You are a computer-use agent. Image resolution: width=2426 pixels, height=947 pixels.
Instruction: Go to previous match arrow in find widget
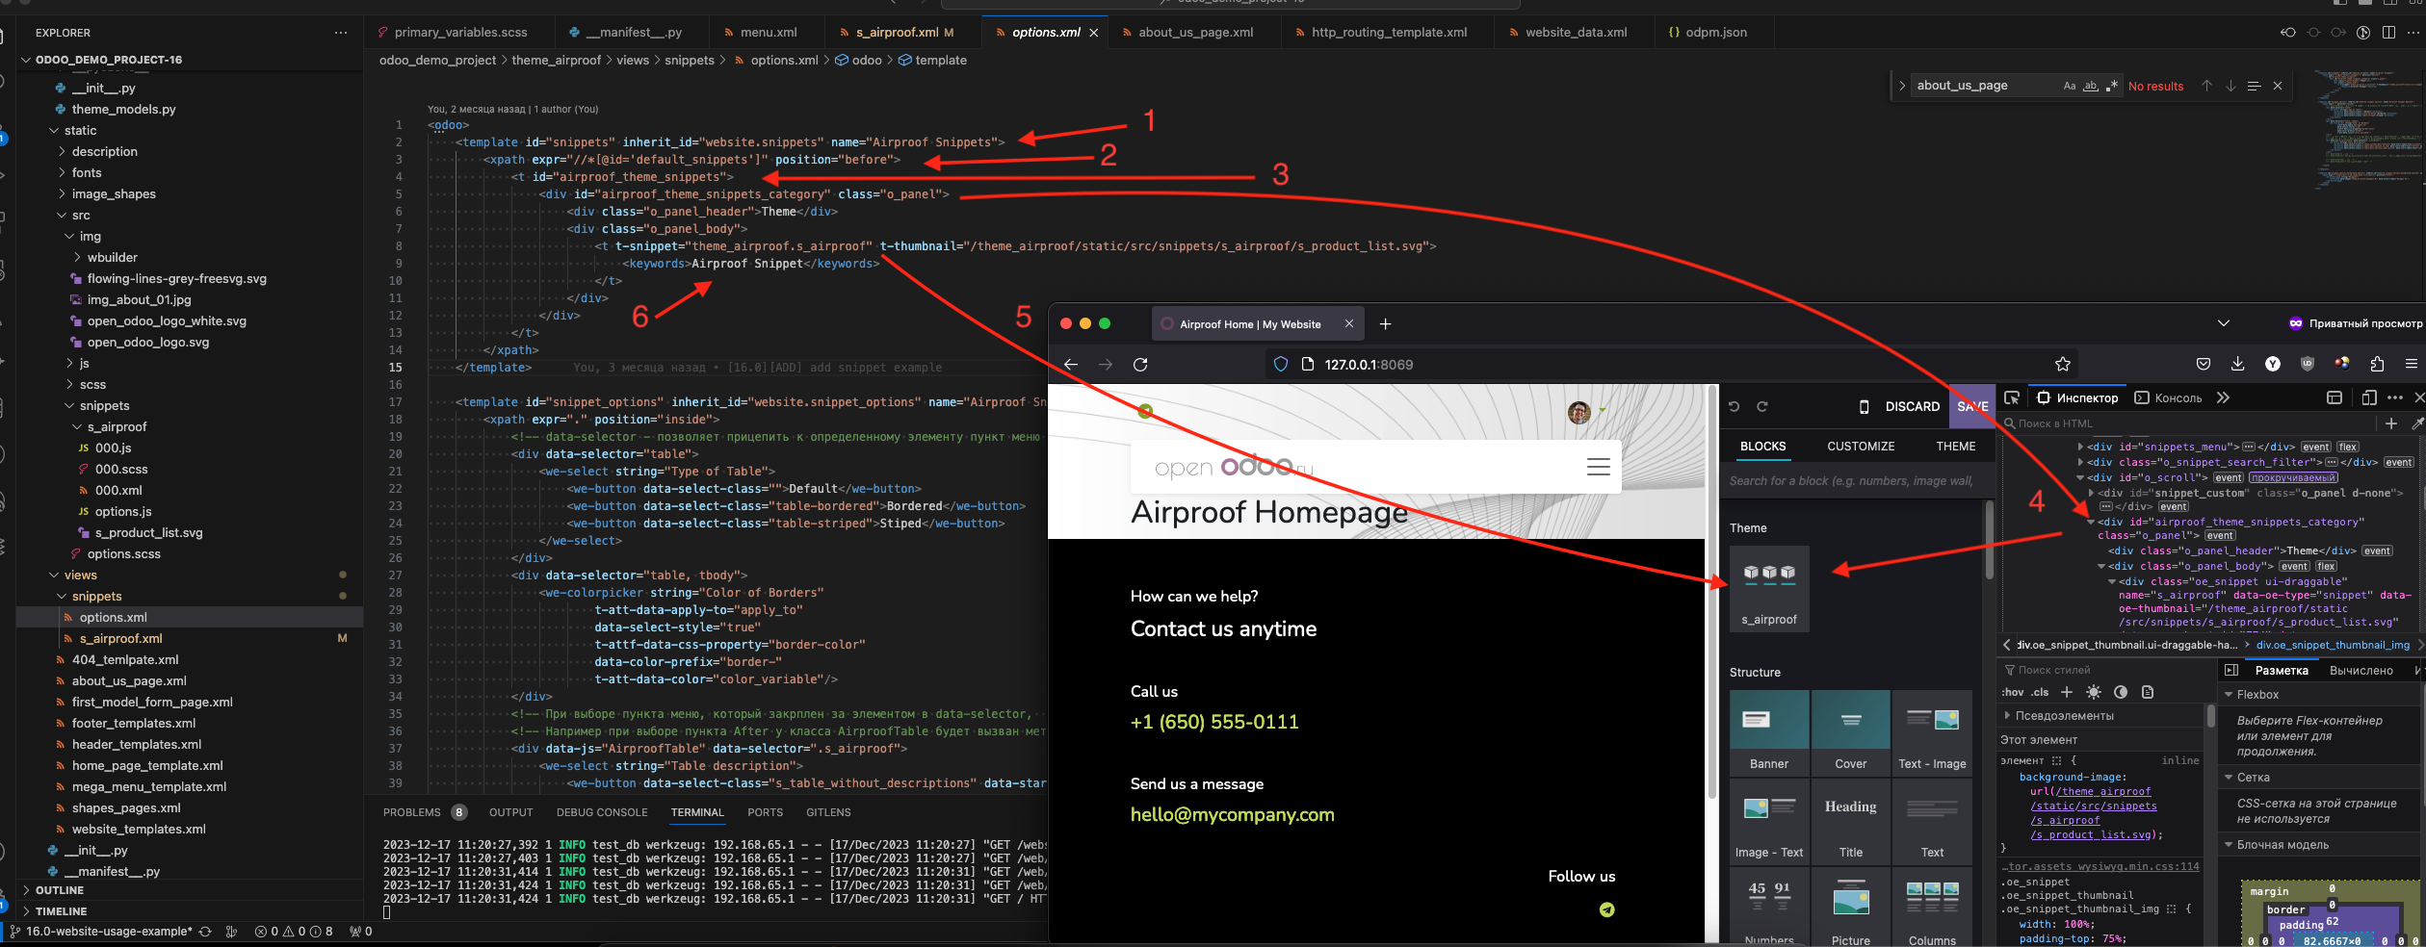pos(2206,86)
